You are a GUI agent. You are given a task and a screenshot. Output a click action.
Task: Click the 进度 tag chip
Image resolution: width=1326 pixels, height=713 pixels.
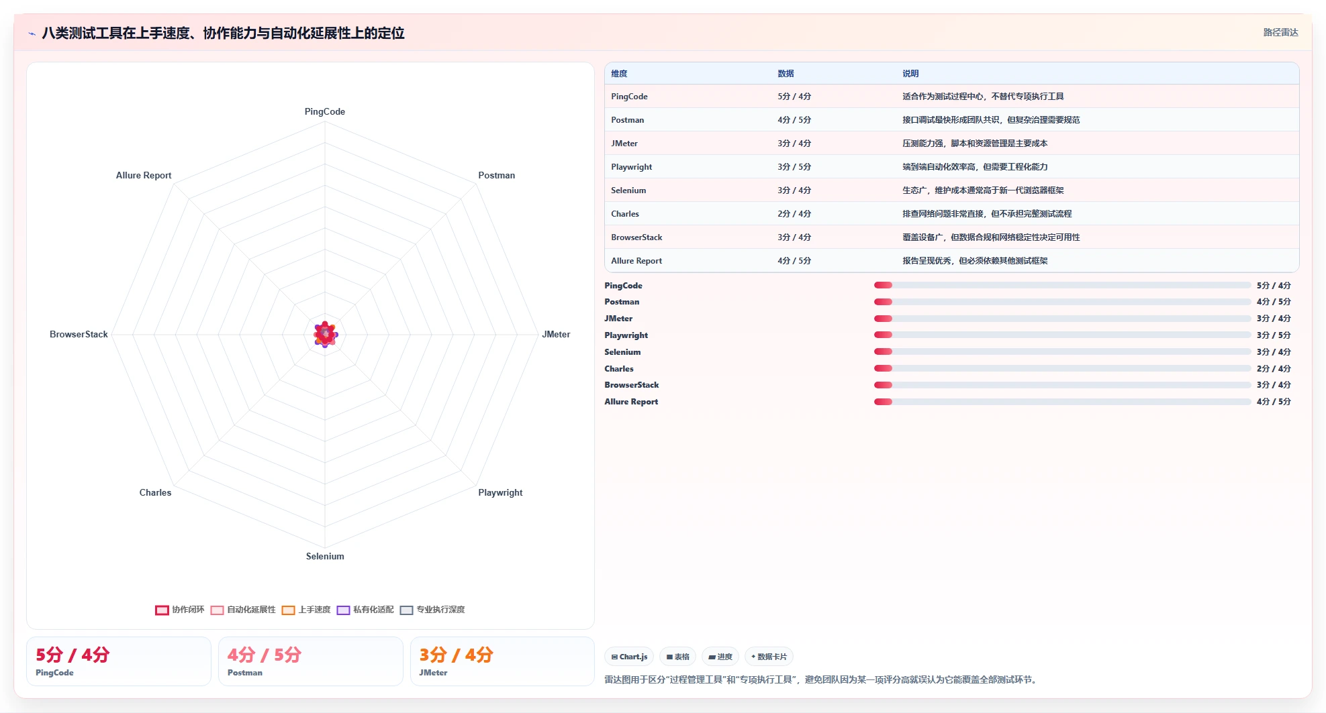click(x=720, y=657)
